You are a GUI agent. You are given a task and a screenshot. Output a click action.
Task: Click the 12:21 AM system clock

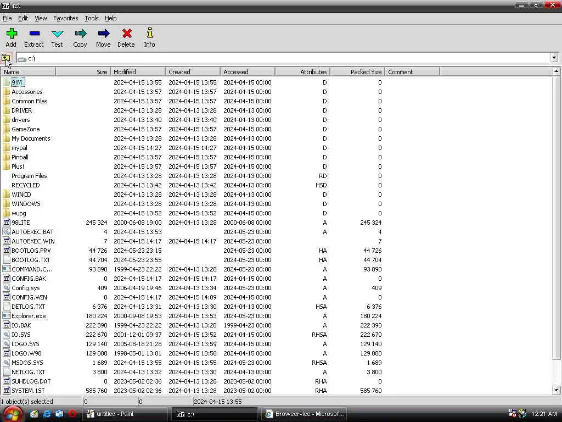pyautogui.click(x=544, y=414)
